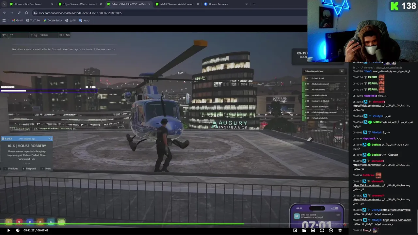
Task: Open a new browser tab
Action: click(x=254, y=4)
